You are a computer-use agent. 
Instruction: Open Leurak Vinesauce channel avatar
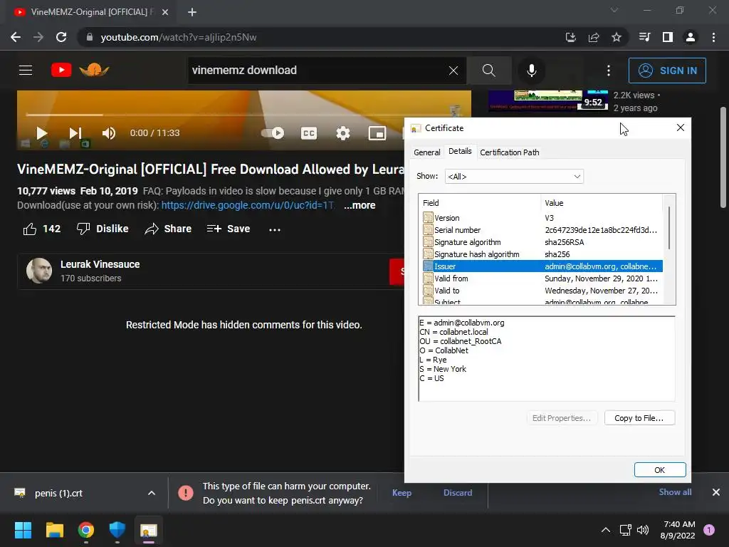pos(39,271)
